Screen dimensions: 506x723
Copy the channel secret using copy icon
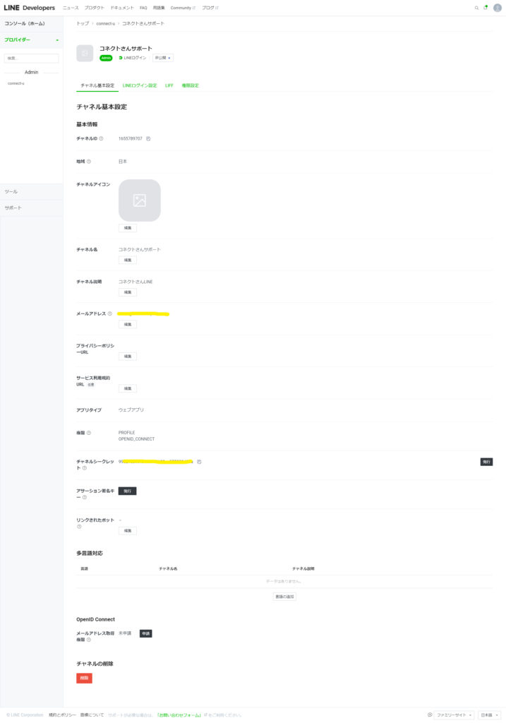pos(200,462)
